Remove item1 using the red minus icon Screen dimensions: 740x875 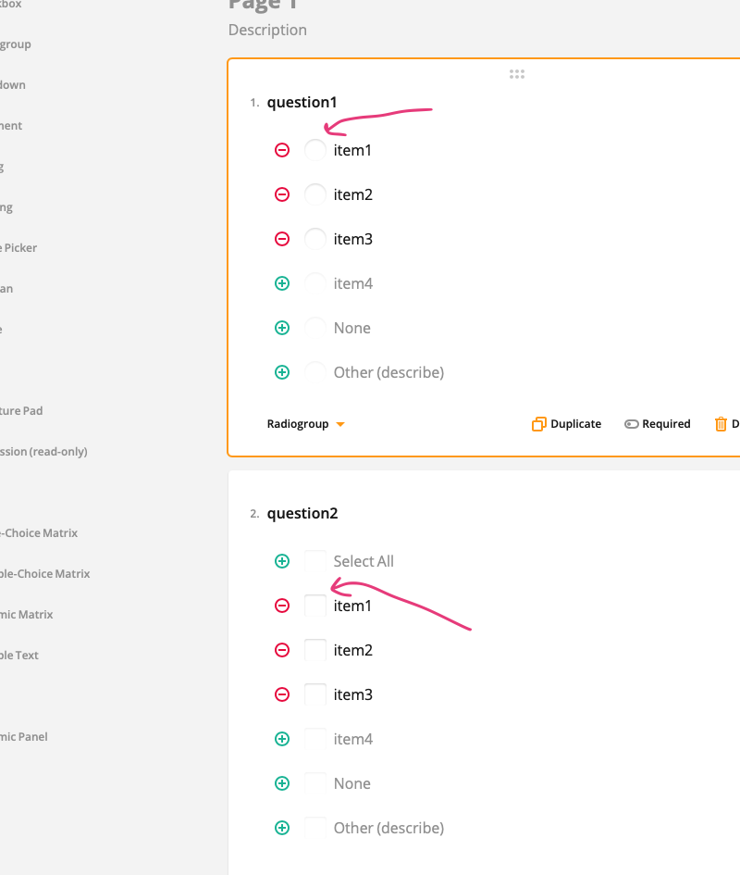(x=282, y=149)
